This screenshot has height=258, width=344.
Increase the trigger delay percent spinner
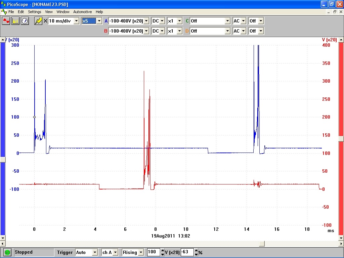[x=196, y=251]
